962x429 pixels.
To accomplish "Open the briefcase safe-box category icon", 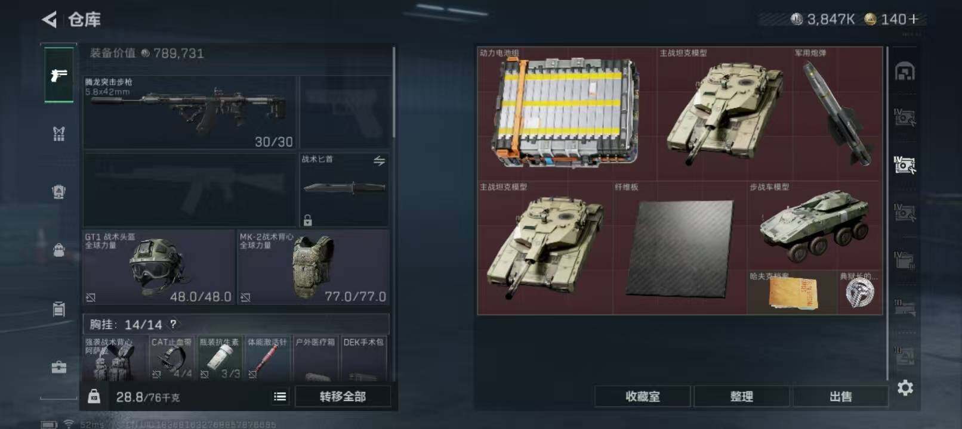I will (58, 367).
